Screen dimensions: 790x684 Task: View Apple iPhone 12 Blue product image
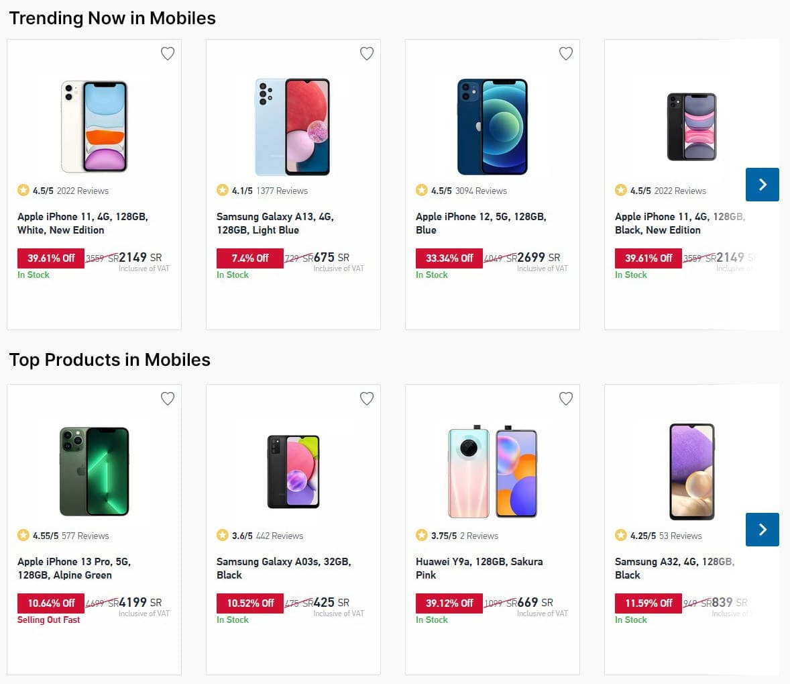coord(492,127)
